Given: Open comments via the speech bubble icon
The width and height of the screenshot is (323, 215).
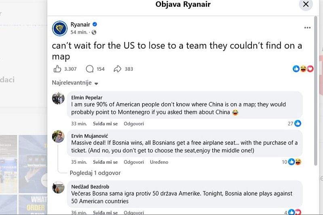Looking at the screenshot, I should click(90, 69).
